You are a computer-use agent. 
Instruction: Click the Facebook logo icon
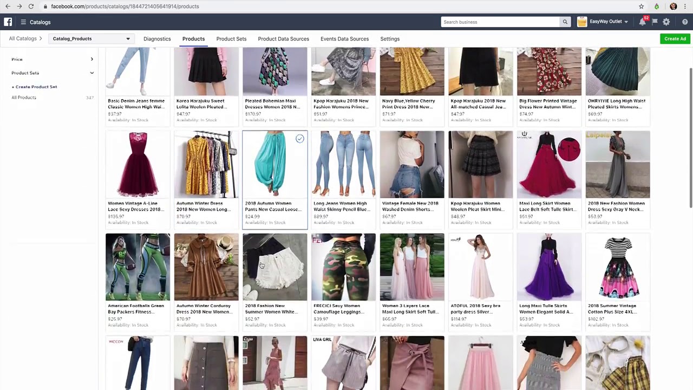(x=8, y=22)
